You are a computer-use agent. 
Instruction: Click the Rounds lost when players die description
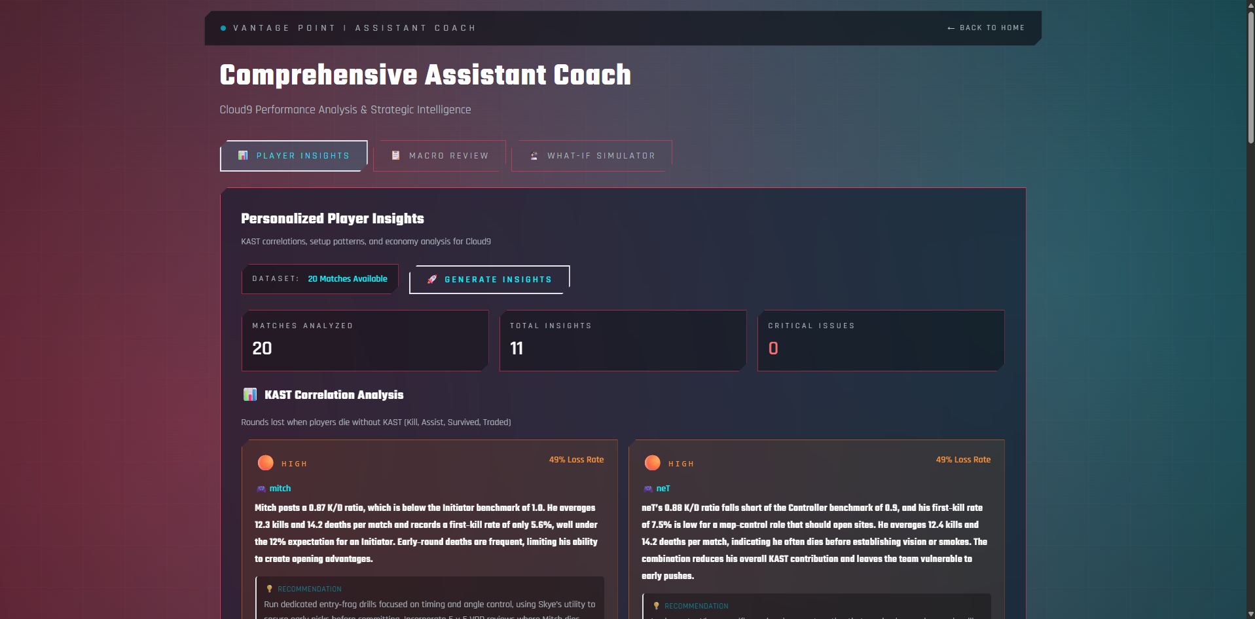click(376, 422)
